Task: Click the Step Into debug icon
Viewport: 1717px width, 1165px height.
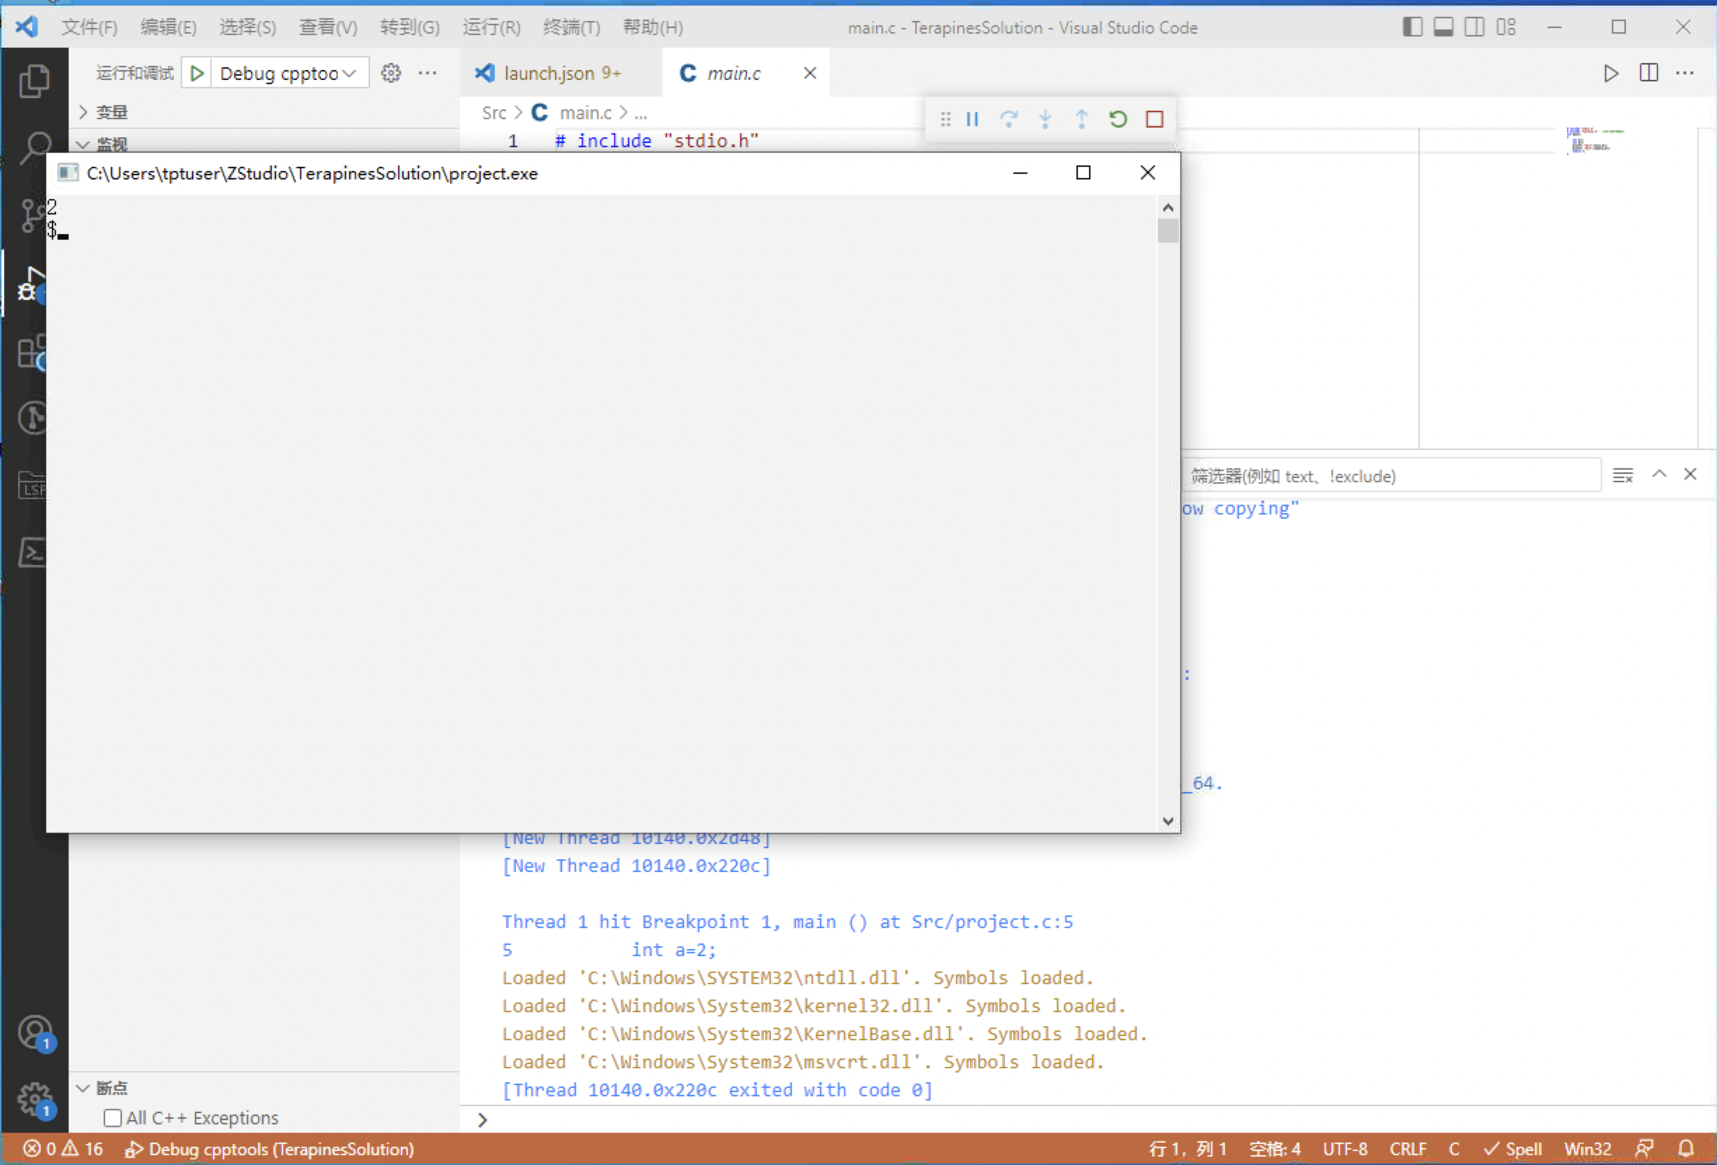Action: (1045, 118)
